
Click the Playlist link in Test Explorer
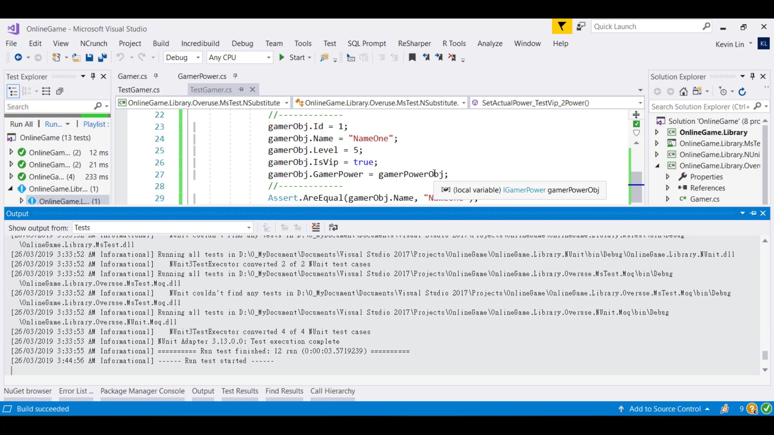click(95, 124)
